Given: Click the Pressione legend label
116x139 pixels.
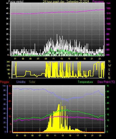Looking at the screenshot, I should (x=98, y=2).
